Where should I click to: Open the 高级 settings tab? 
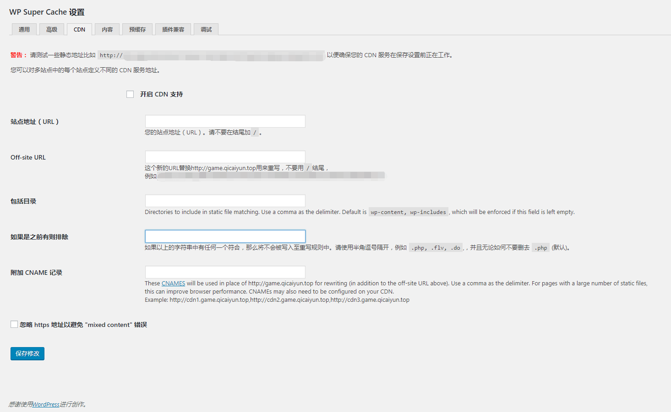tap(52, 30)
